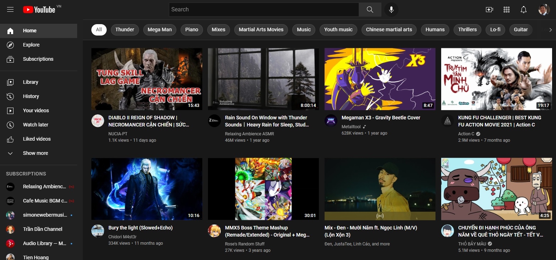This screenshot has width=556, height=260.
Task: Select the Humans filter chip
Action: click(x=435, y=29)
